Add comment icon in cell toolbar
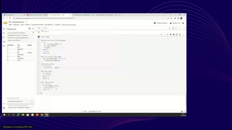This screenshot has height=130, width=232. [171, 35]
